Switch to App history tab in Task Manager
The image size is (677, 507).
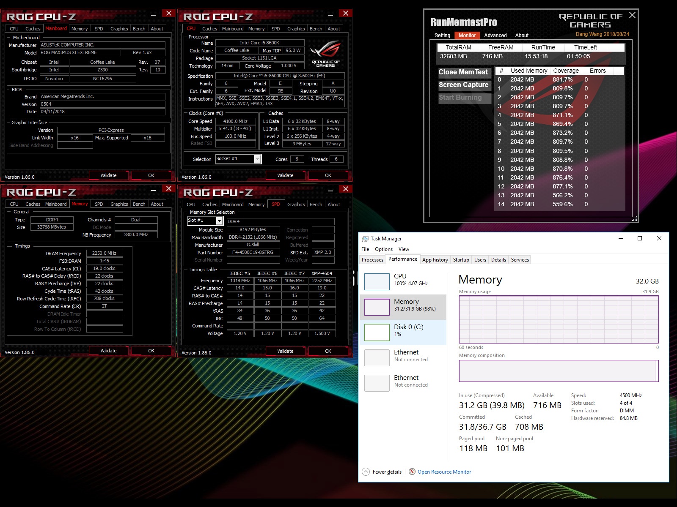[x=435, y=260]
